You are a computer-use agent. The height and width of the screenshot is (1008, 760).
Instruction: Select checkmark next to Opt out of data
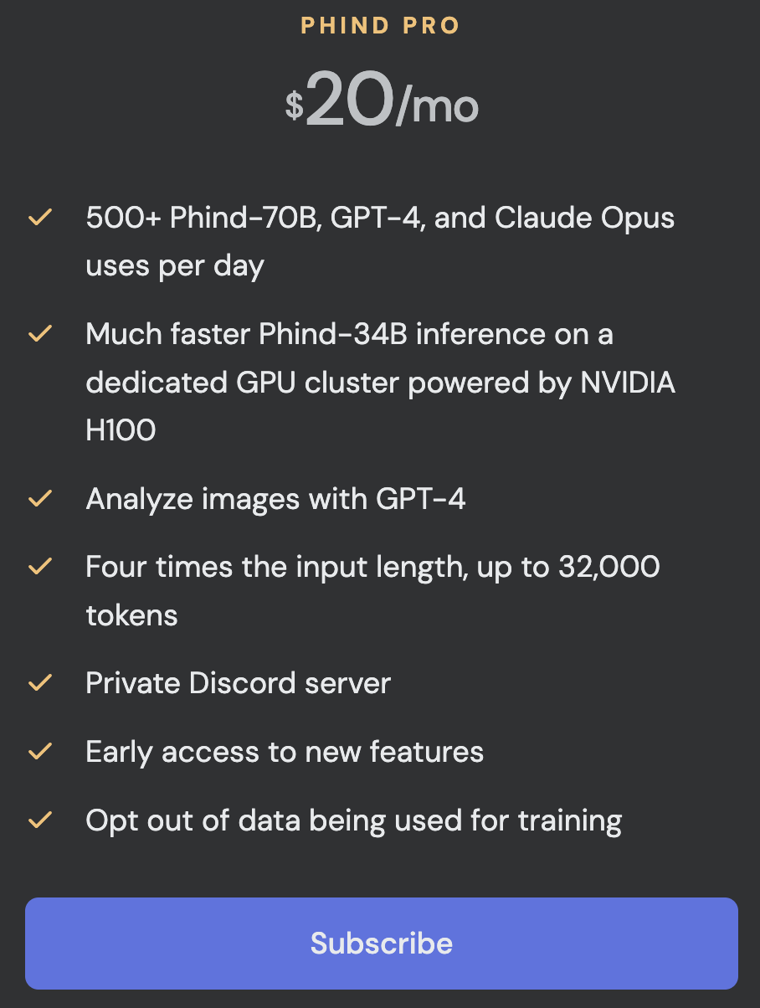[40, 820]
